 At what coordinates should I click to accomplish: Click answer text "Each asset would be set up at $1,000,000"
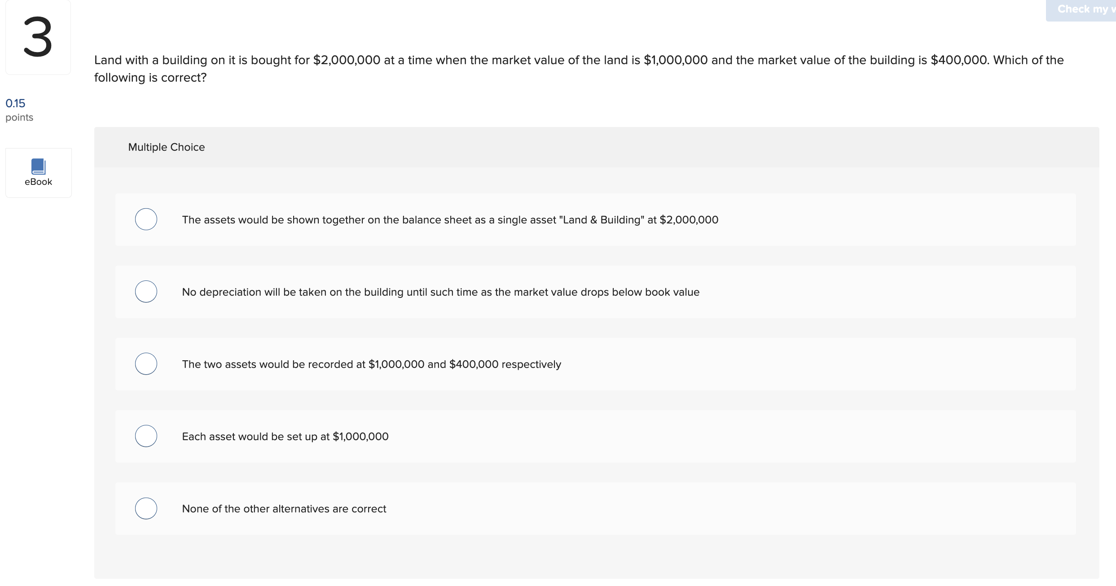pyautogui.click(x=285, y=437)
